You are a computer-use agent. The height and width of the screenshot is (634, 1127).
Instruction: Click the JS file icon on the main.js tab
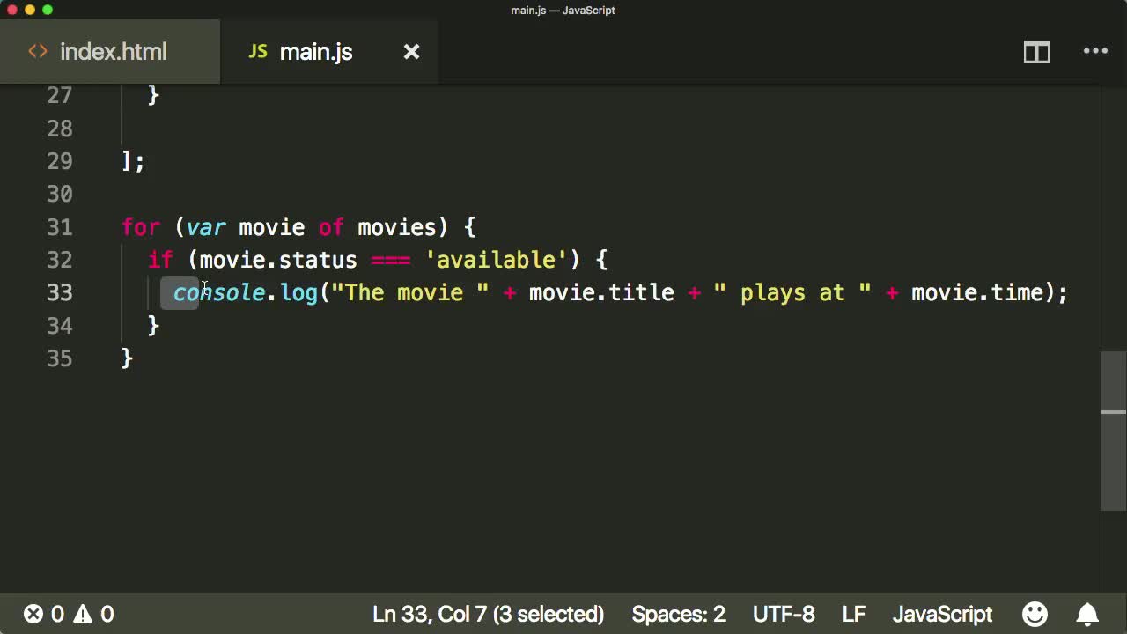tap(257, 51)
